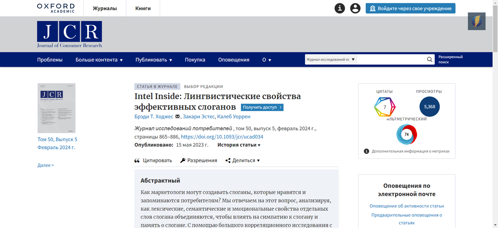The width and height of the screenshot is (498, 228).
Task: Click in the search input field
Action: pos(391,60)
